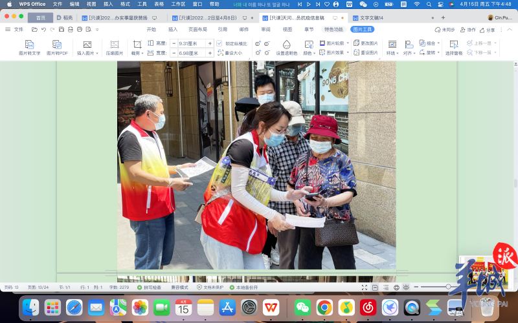Switch to the 插入 ribbon tab
The width and height of the screenshot is (518, 323).
173,29
